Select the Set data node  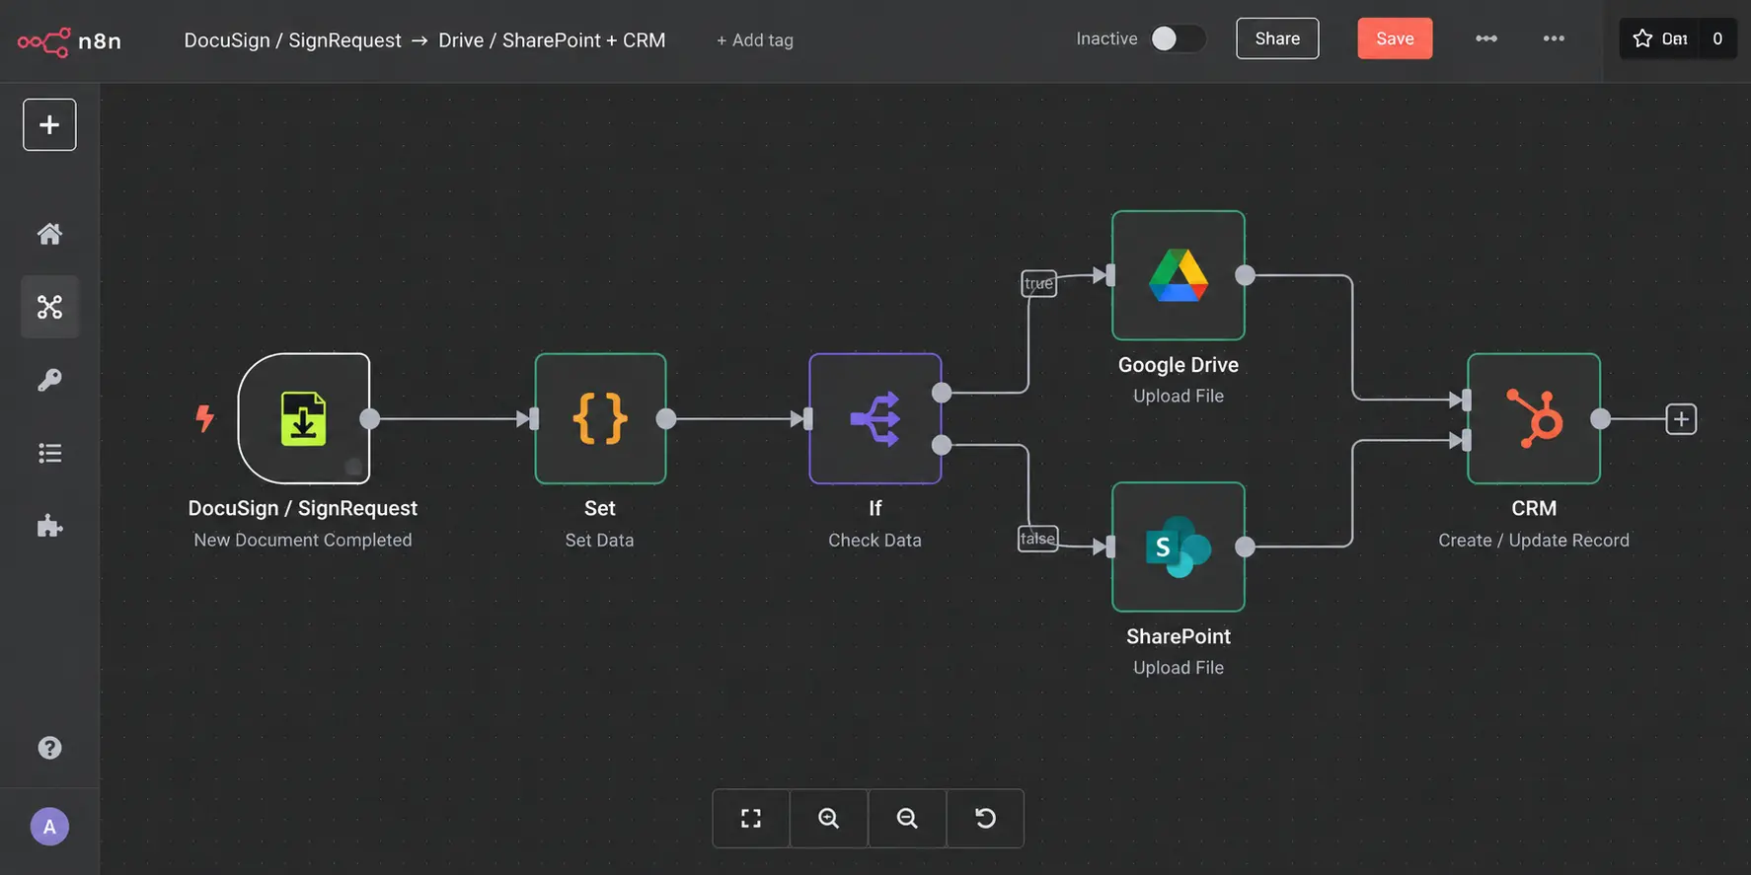pyautogui.click(x=600, y=418)
